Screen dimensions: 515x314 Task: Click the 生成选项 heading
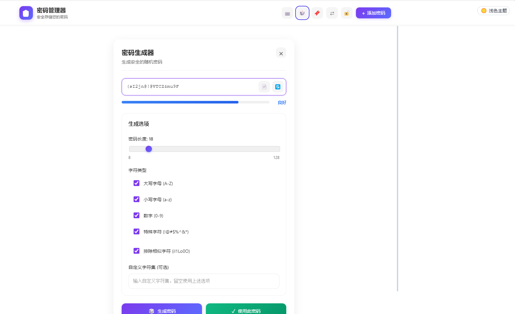(x=139, y=124)
